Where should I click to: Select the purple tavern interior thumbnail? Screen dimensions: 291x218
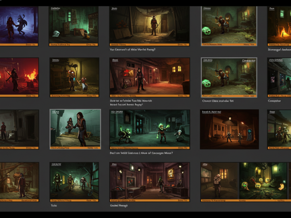[x=149, y=182]
